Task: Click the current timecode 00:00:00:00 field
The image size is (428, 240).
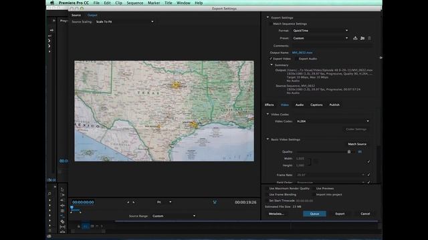Action: click(83, 202)
